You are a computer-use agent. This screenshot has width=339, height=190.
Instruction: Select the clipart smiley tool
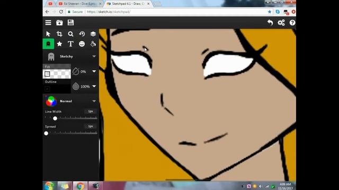point(82,44)
